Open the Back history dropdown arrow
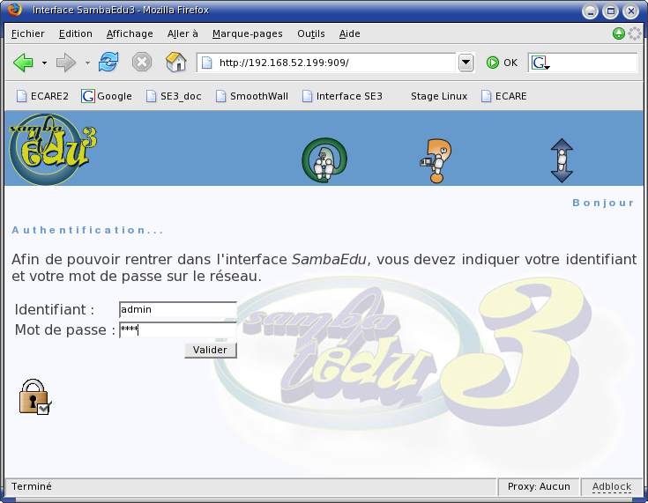Image resolution: width=648 pixels, height=503 pixels. (44, 63)
